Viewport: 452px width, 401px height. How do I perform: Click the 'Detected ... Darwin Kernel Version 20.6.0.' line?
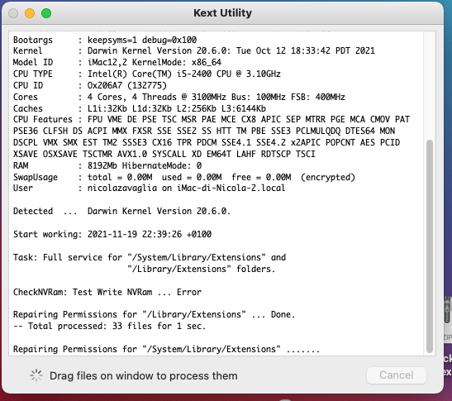(x=122, y=211)
